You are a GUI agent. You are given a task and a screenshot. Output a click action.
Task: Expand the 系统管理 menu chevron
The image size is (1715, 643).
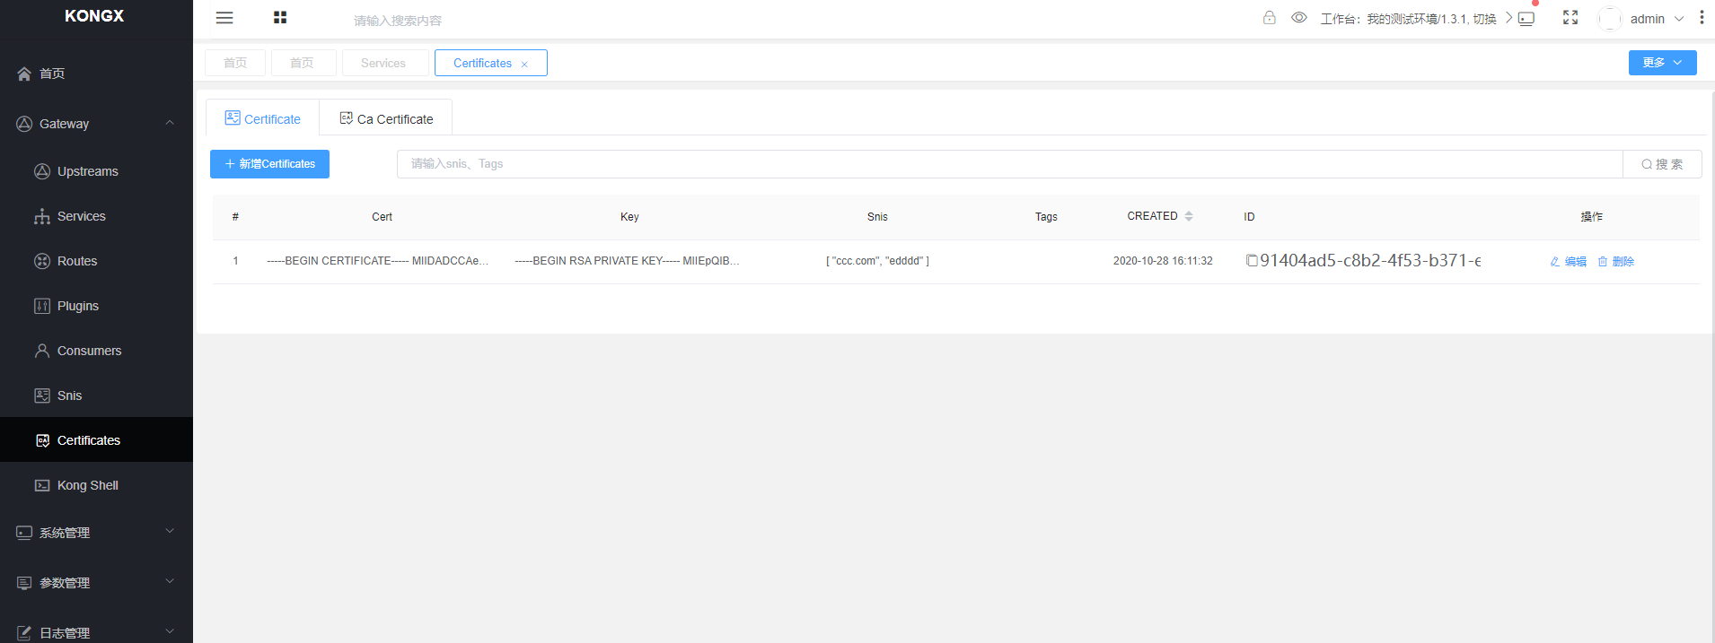(x=170, y=531)
